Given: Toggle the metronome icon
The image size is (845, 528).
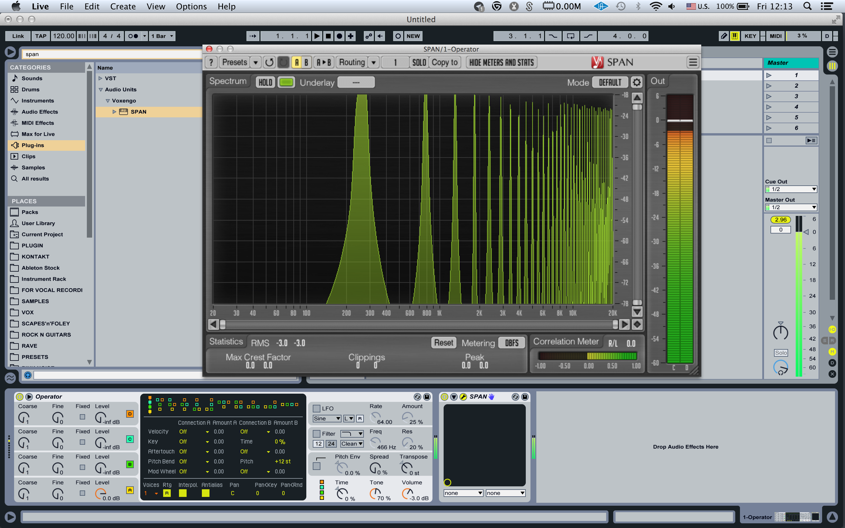Looking at the screenshot, I should point(133,36).
